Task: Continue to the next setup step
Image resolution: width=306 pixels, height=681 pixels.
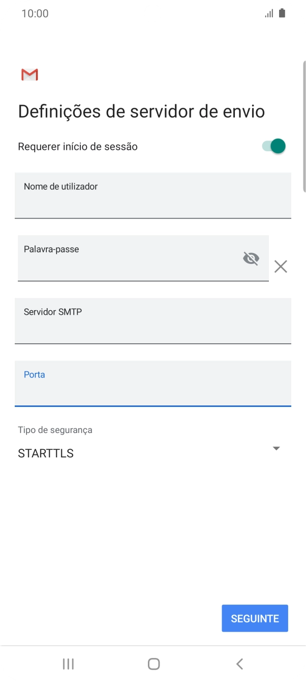Action: (x=255, y=618)
